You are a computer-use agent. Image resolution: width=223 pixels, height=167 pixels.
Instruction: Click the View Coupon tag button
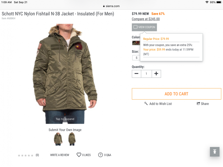(144, 27)
